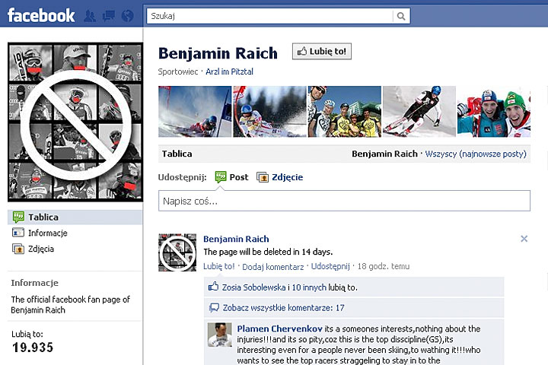Click the Lubią to: label
Image resolution: width=548 pixels, height=365 pixels.
[x=27, y=334]
